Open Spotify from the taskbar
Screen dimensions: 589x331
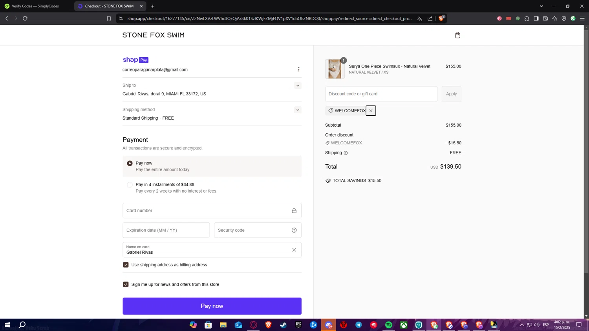[389, 325]
